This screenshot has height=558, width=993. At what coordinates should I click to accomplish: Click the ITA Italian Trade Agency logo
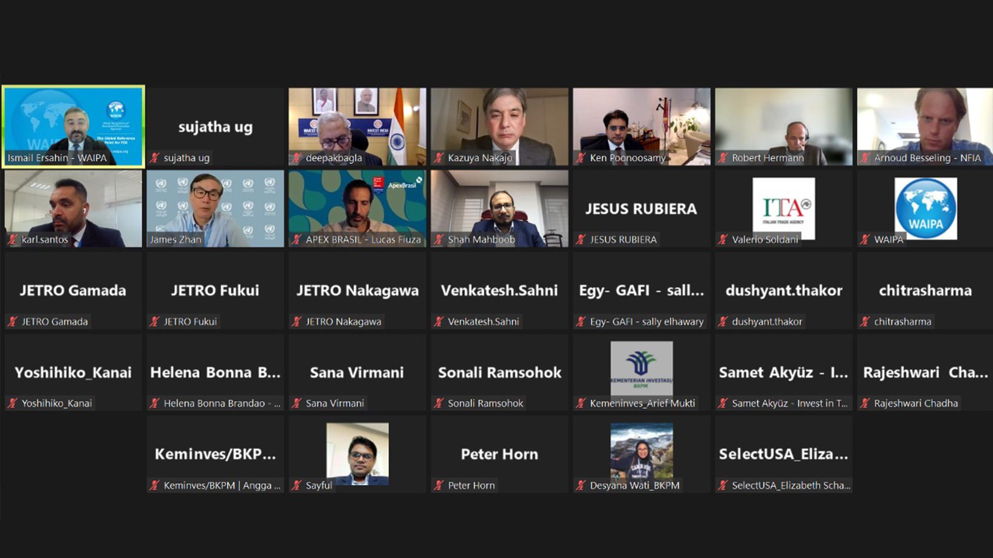pyautogui.click(x=784, y=208)
